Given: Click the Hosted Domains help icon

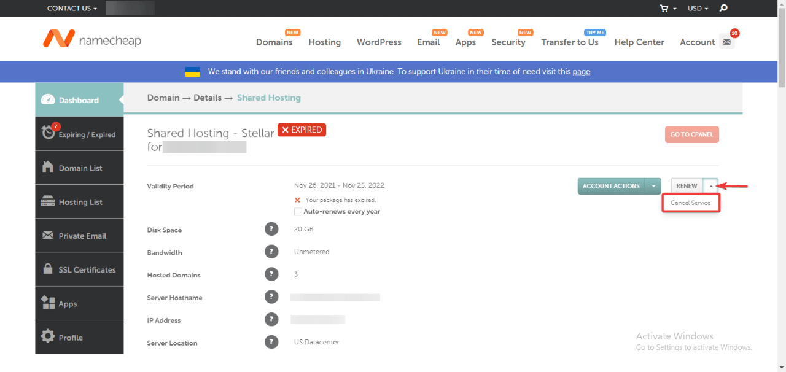Looking at the screenshot, I should point(271,274).
